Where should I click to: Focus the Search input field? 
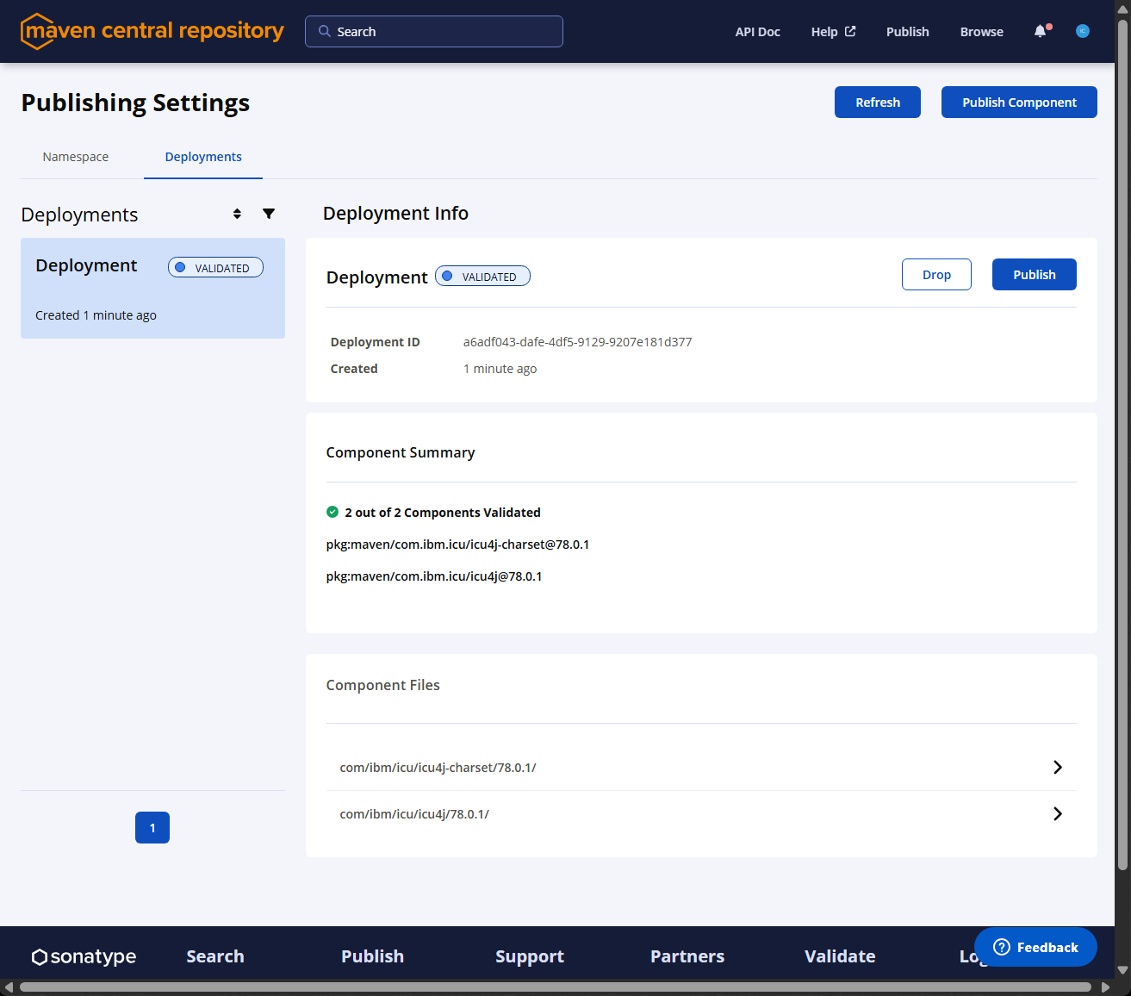point(434,31)
